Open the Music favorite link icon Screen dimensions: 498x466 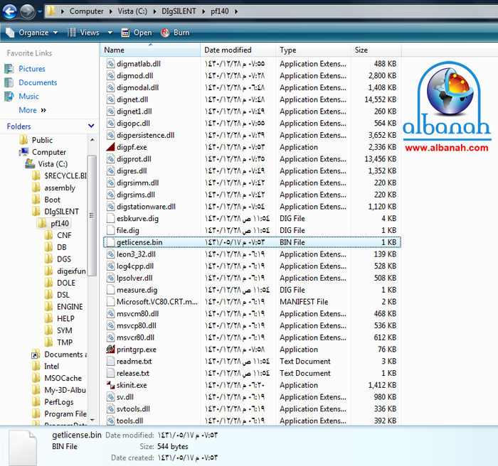[9, 97]
